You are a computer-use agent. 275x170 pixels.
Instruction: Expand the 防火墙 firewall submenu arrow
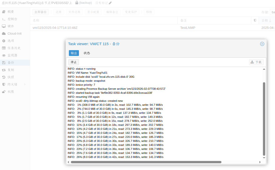click(x=25, y=84)
